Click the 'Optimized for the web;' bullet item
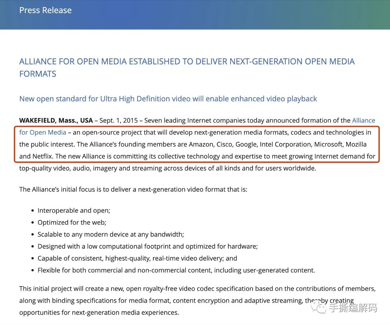This screenshot has width=390, height=325. [x=72, y=222]
